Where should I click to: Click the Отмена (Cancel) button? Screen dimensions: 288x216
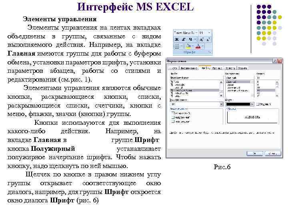point(272,154)
